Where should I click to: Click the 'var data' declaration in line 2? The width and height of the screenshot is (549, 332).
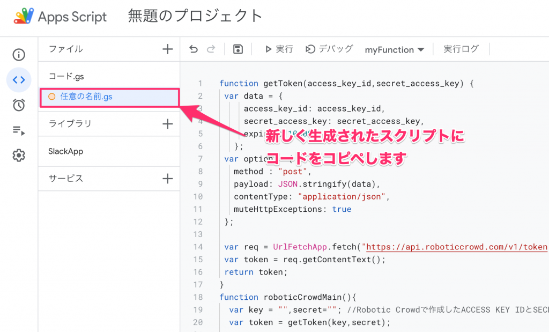[244, 96]
